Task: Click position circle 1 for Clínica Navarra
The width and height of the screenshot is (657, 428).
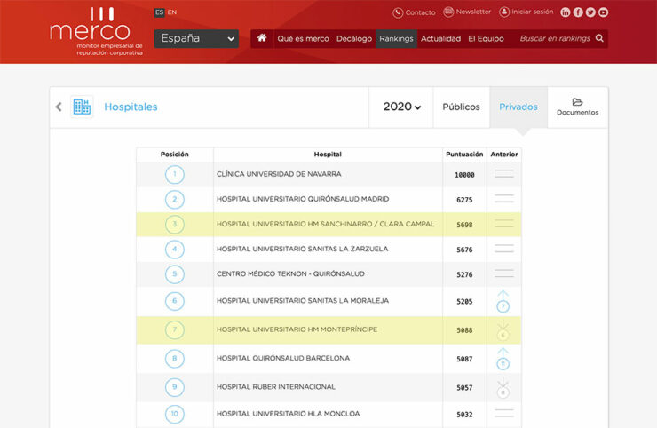Action: (175, 174)
